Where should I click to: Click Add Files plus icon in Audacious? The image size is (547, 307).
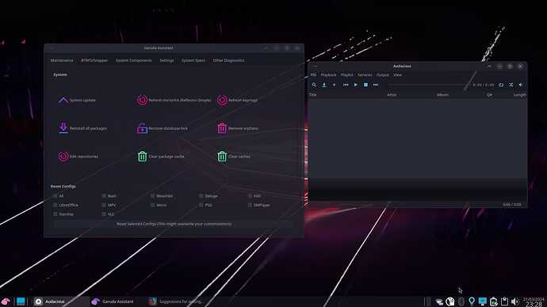pos(335,85)
